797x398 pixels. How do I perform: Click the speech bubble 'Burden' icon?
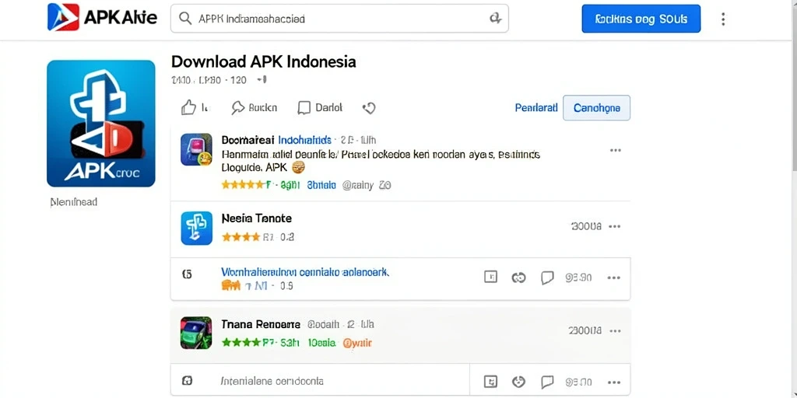pyautogui.click(x=238, y=107)
